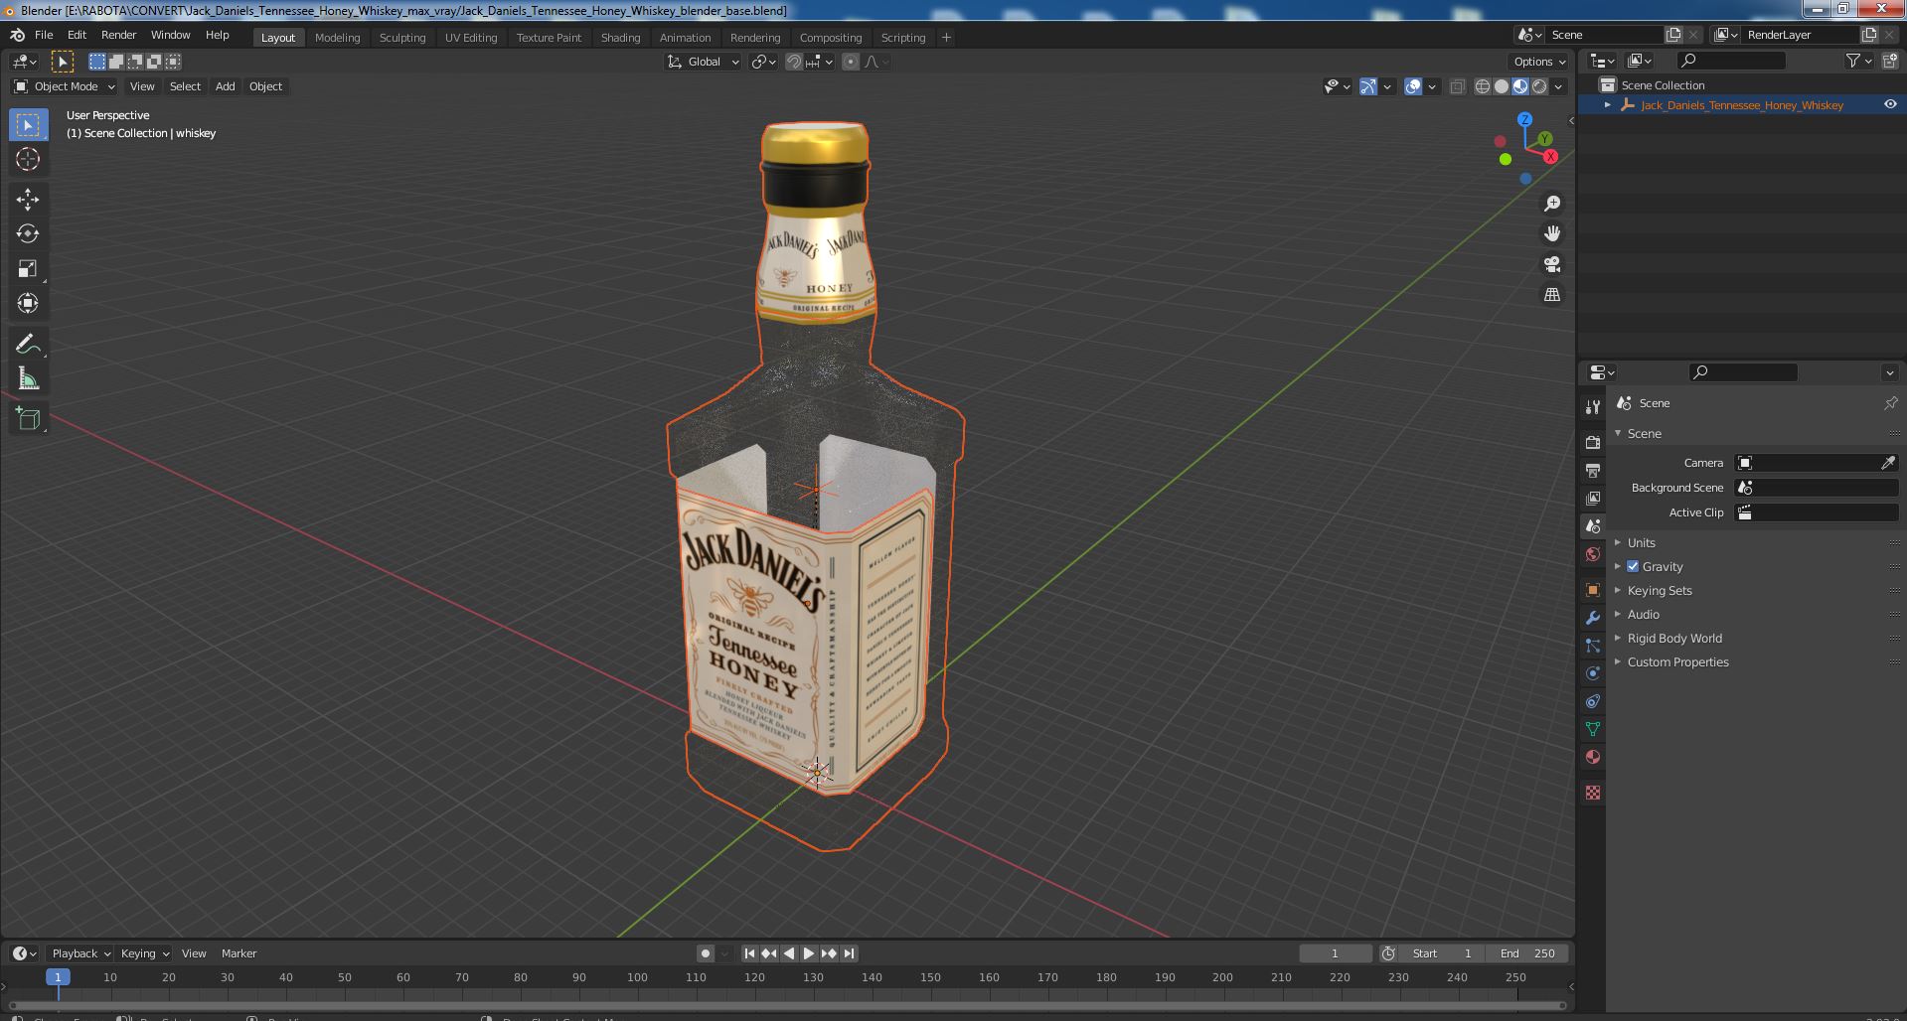Toggle proportional editing
Viewport: 1907px width, 1021px height.
click(851, 62)
